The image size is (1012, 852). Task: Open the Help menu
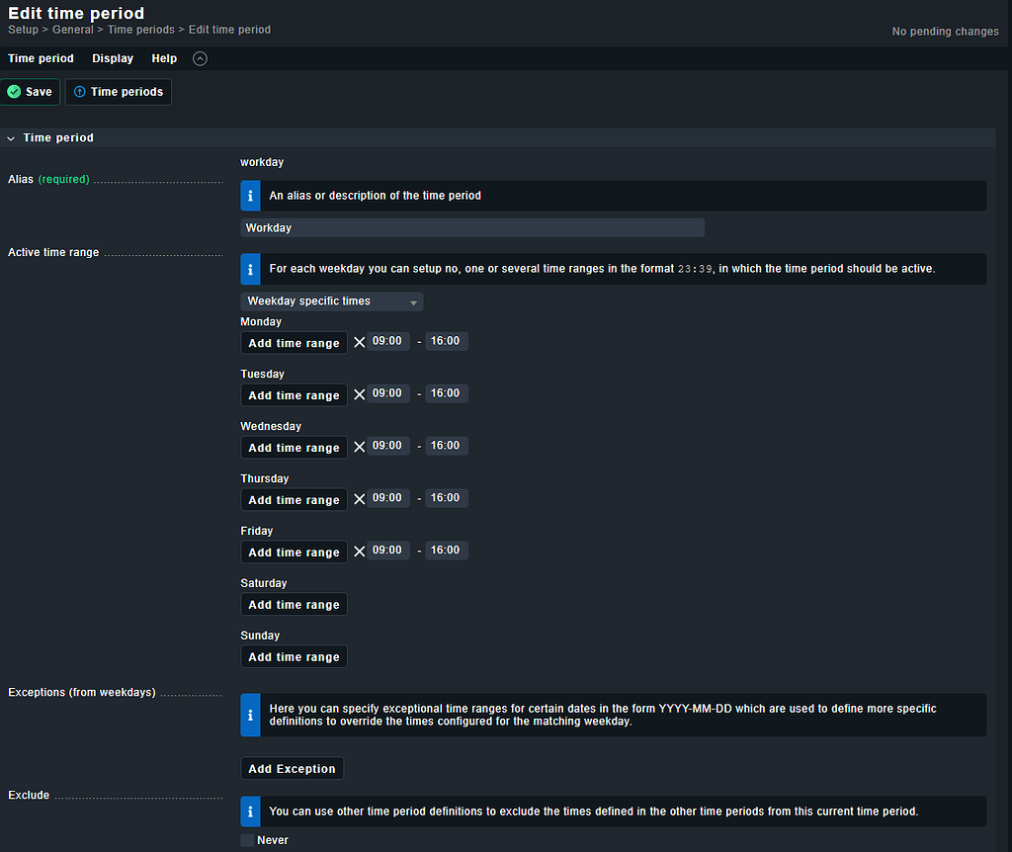tap(164, 58)
